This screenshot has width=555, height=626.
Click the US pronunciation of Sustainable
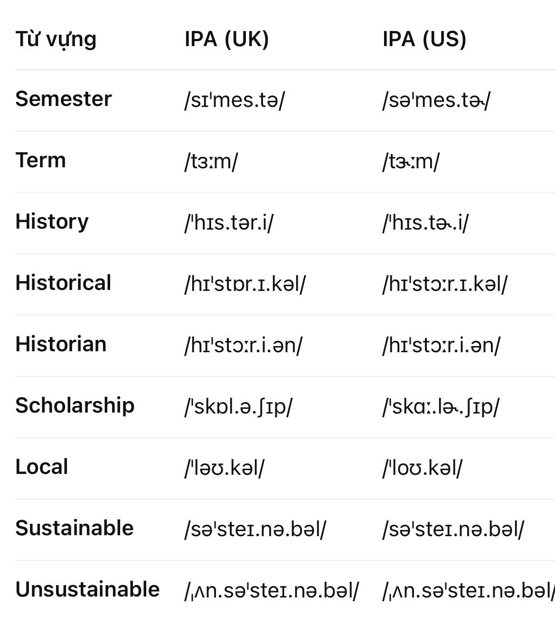(x=453, y=529)
